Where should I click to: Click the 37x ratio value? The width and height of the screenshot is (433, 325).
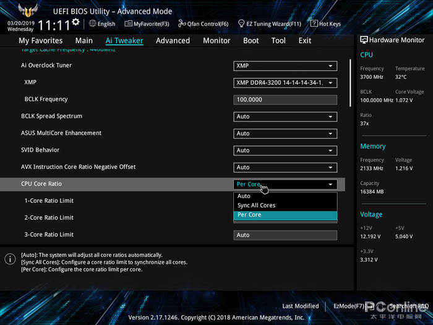tap(364, 123)
